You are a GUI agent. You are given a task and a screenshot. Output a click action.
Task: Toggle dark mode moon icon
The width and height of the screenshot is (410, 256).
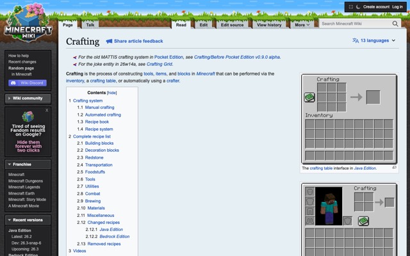[358, 7]
